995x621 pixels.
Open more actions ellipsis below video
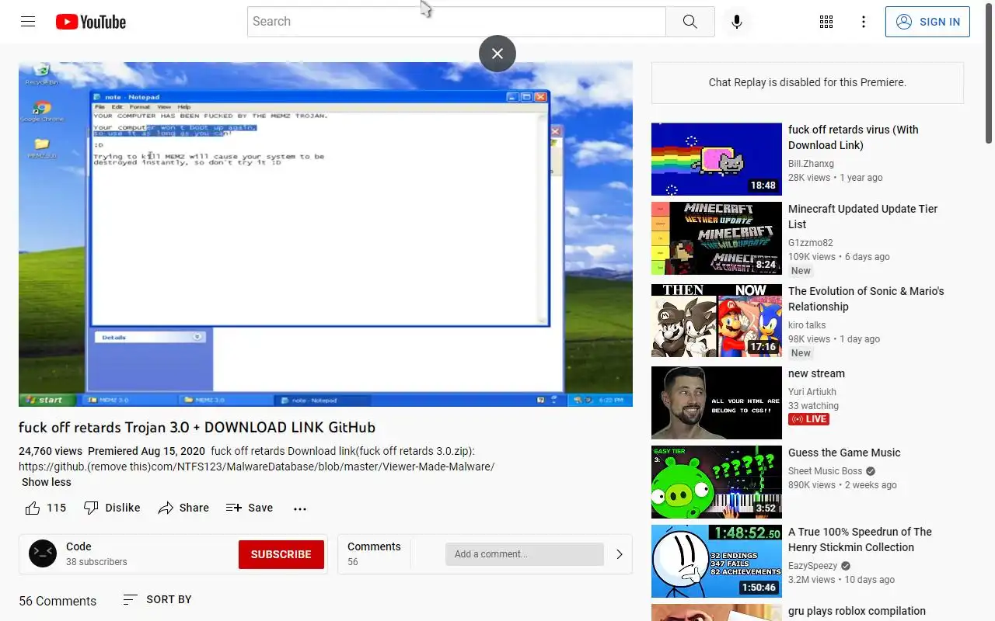(x=300, y=508)
